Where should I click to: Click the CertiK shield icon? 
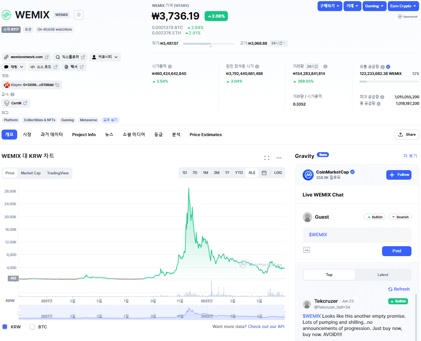coord(7,103)
